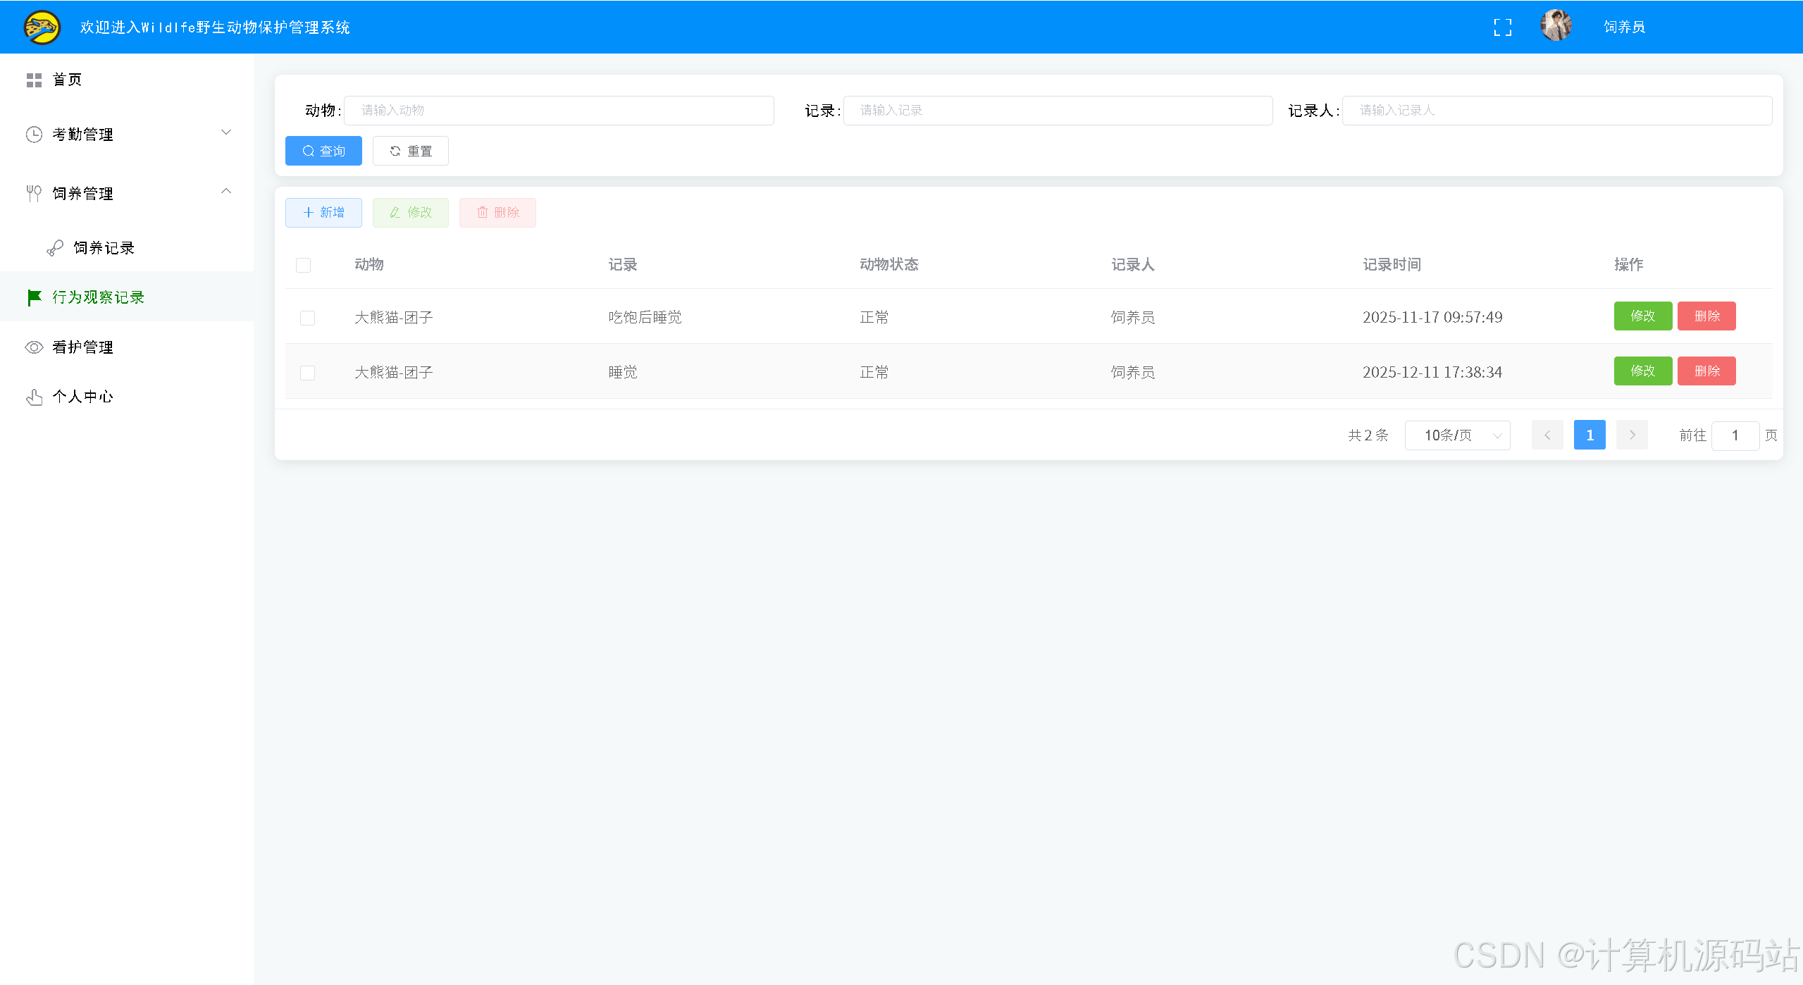Click the Wildlife system logo
This screenshot has height=985, width=1803.
(42, 27)
